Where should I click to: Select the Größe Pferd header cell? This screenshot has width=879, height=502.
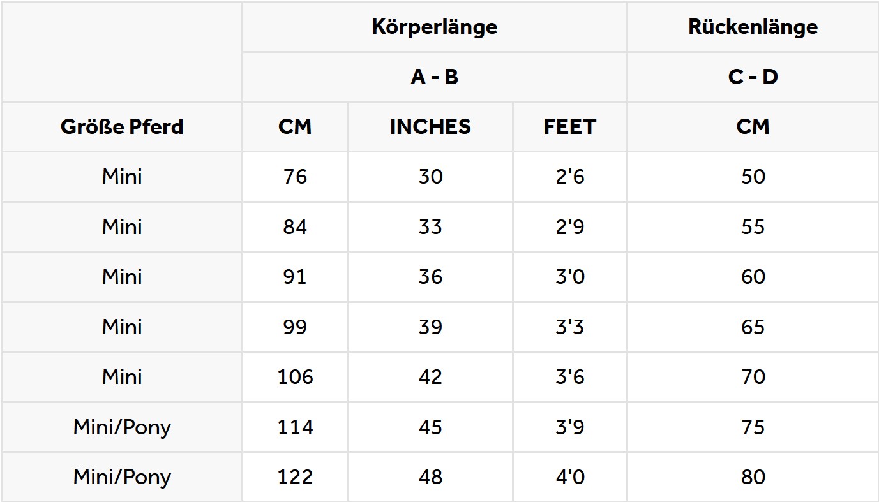pos(121,127)
